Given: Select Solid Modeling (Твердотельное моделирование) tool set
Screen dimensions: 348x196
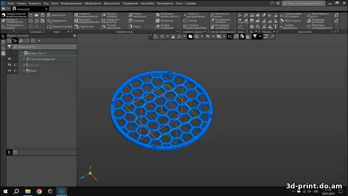Looking at the screenshot, I should coord(14,15).
